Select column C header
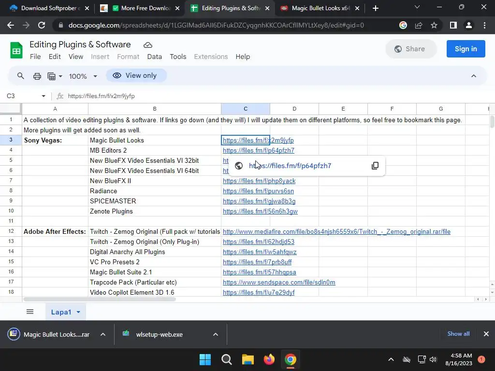This screenshot has width=495, height=371. [245, 109]
